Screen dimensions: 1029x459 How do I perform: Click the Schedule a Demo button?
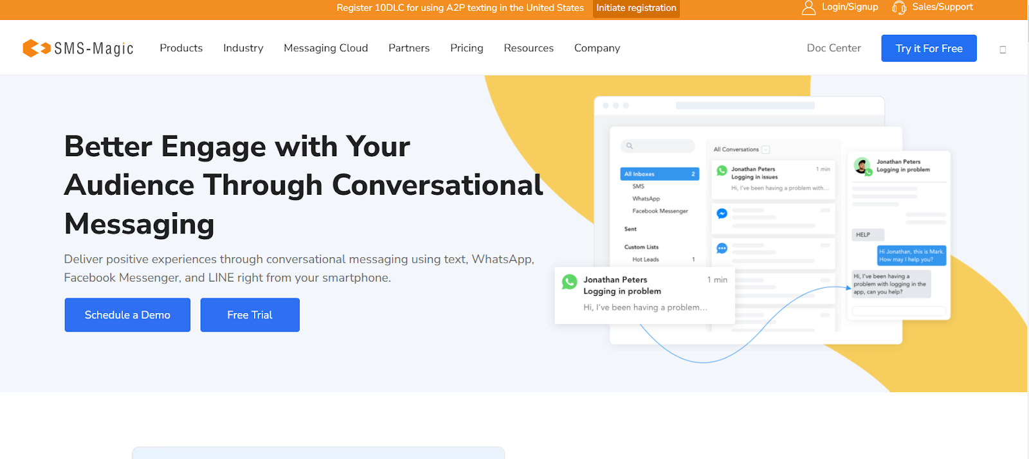127,315
